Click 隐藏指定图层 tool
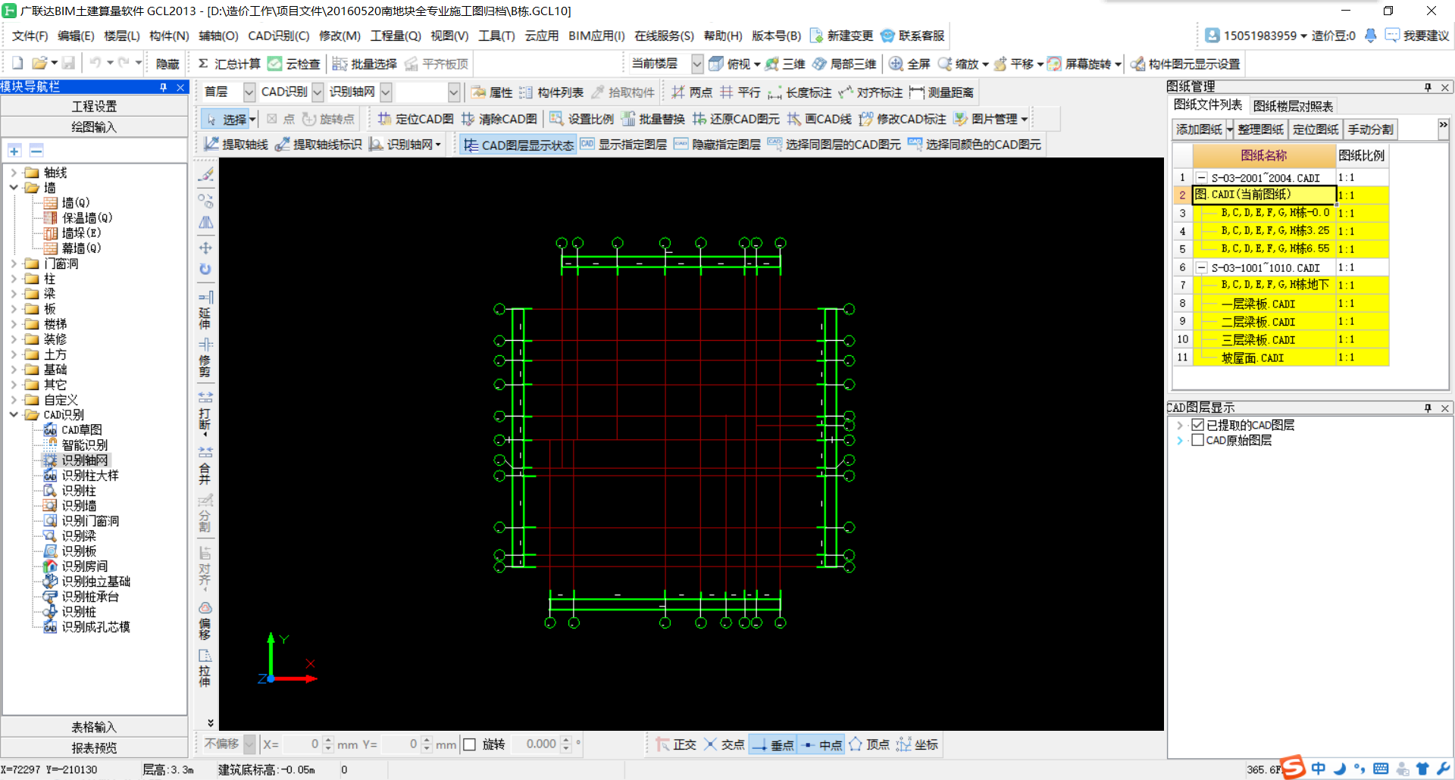The width and height of the screenshot is (1455, 780). pos(717,144)
